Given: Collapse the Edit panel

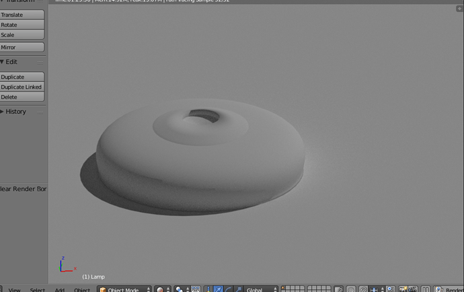Looking at the screenshot, I should tap(2, 62).
